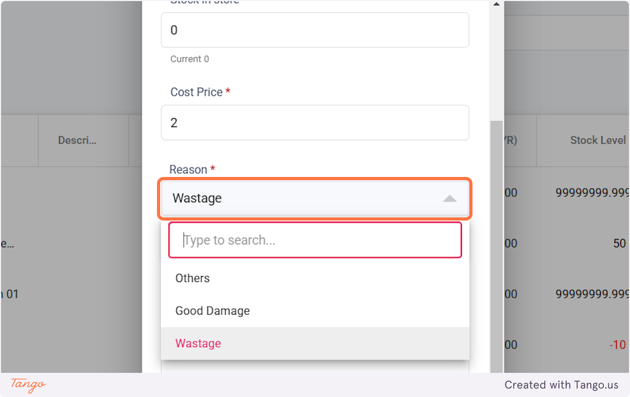Select the Others reason option
630x397 pixels.
[193, 278]
